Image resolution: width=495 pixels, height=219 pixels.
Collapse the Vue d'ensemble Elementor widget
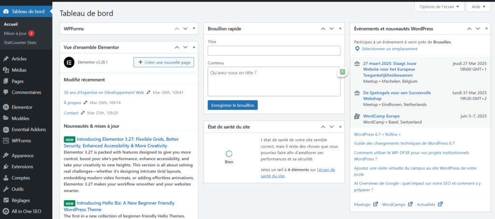coord(194,47)
